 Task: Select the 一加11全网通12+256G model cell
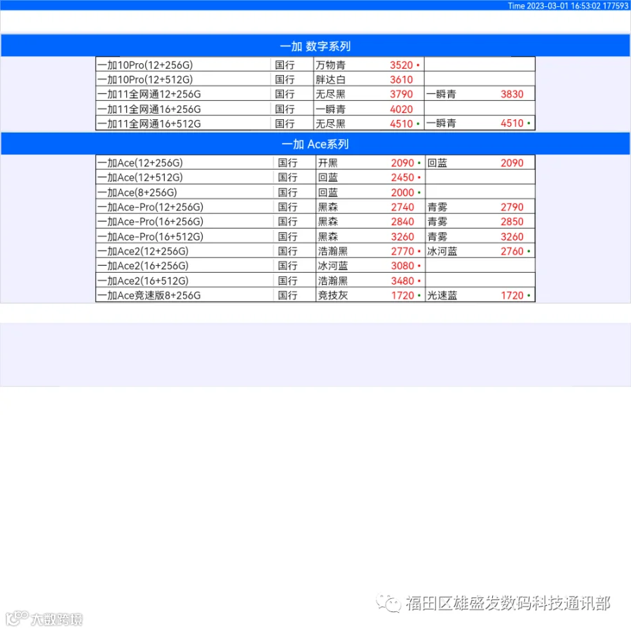click(183, 94)
